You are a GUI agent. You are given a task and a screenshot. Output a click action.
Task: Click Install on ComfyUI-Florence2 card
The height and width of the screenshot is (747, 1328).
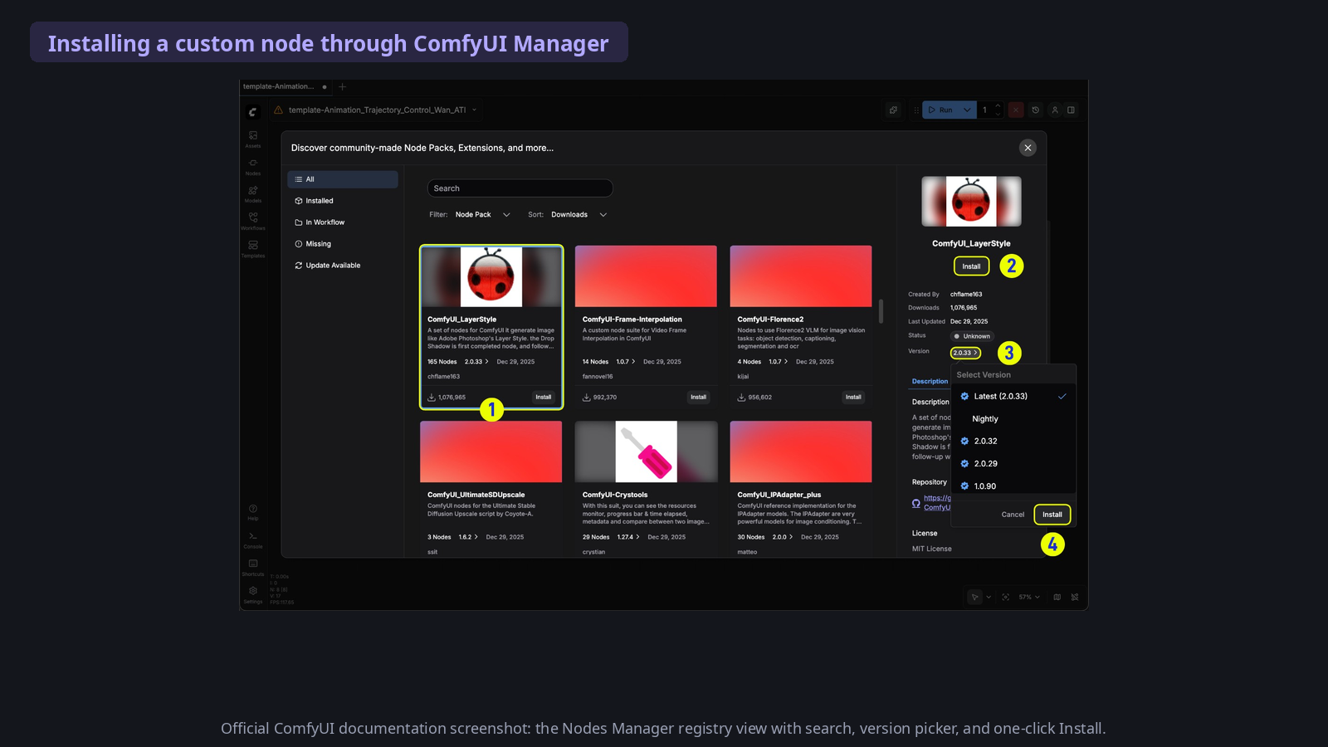tap(853, 398)
